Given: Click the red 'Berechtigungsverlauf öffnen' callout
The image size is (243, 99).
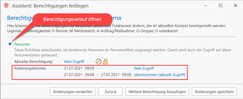Looking at the screenshot, I should 72,20.
